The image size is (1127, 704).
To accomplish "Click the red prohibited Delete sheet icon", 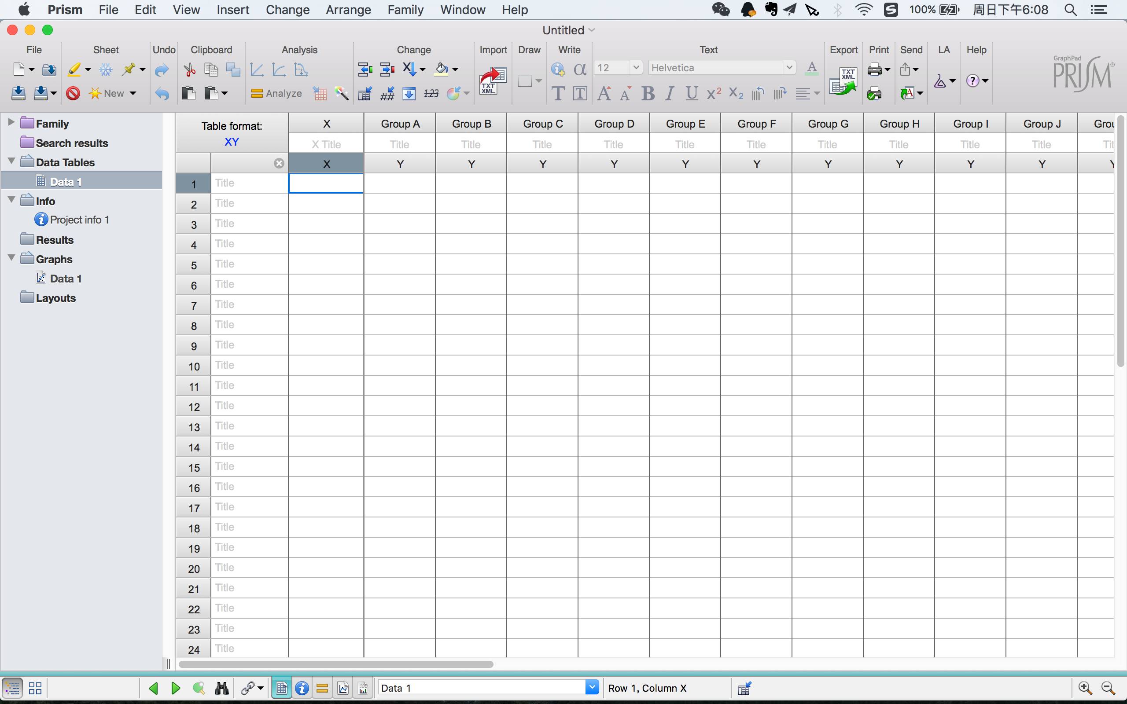I will point(73,94).
